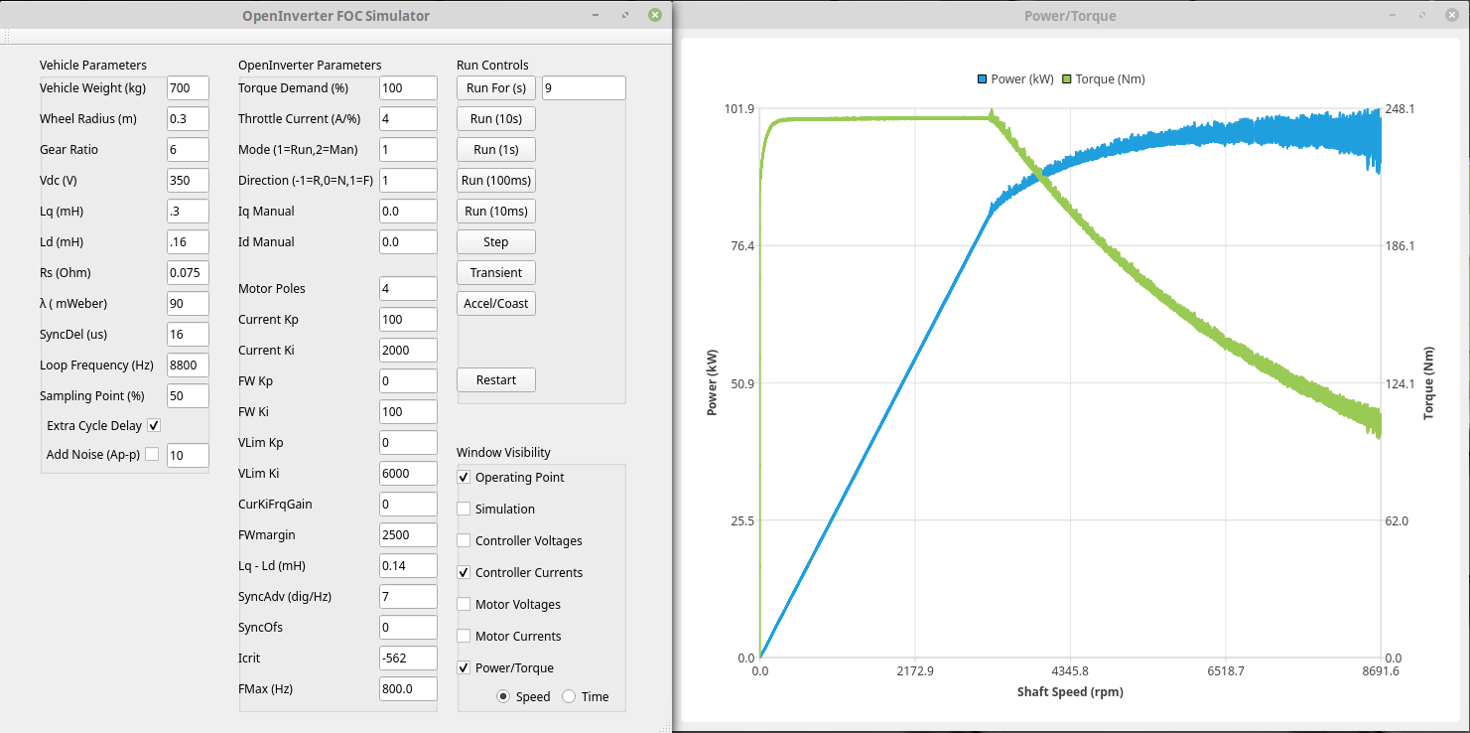
Task: Disable the Extra Cycle Delay checkbox
Action: point(154,425)
